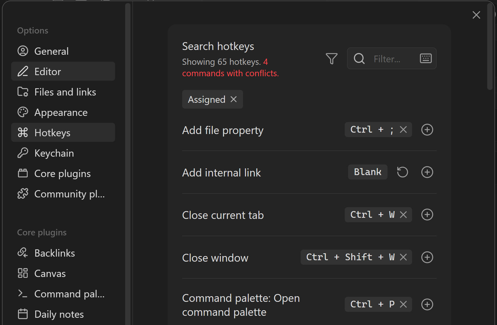Add a hotkey for Close current tab
Image resolution: width=497 pixels, height=325 pixels.
point(427,215)
